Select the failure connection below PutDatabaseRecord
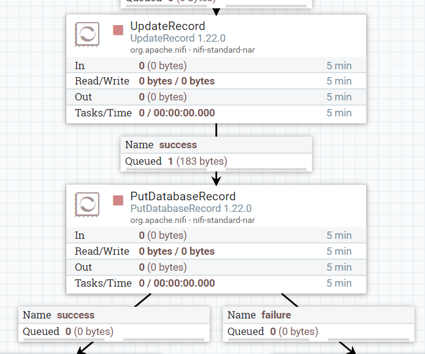The image size is (425, 354). (318, 324)
